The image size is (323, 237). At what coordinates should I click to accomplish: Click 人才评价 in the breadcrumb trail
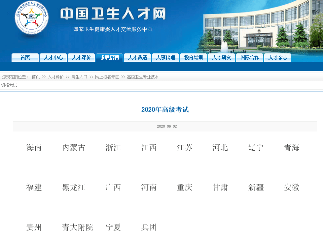(x=55, y=77)
